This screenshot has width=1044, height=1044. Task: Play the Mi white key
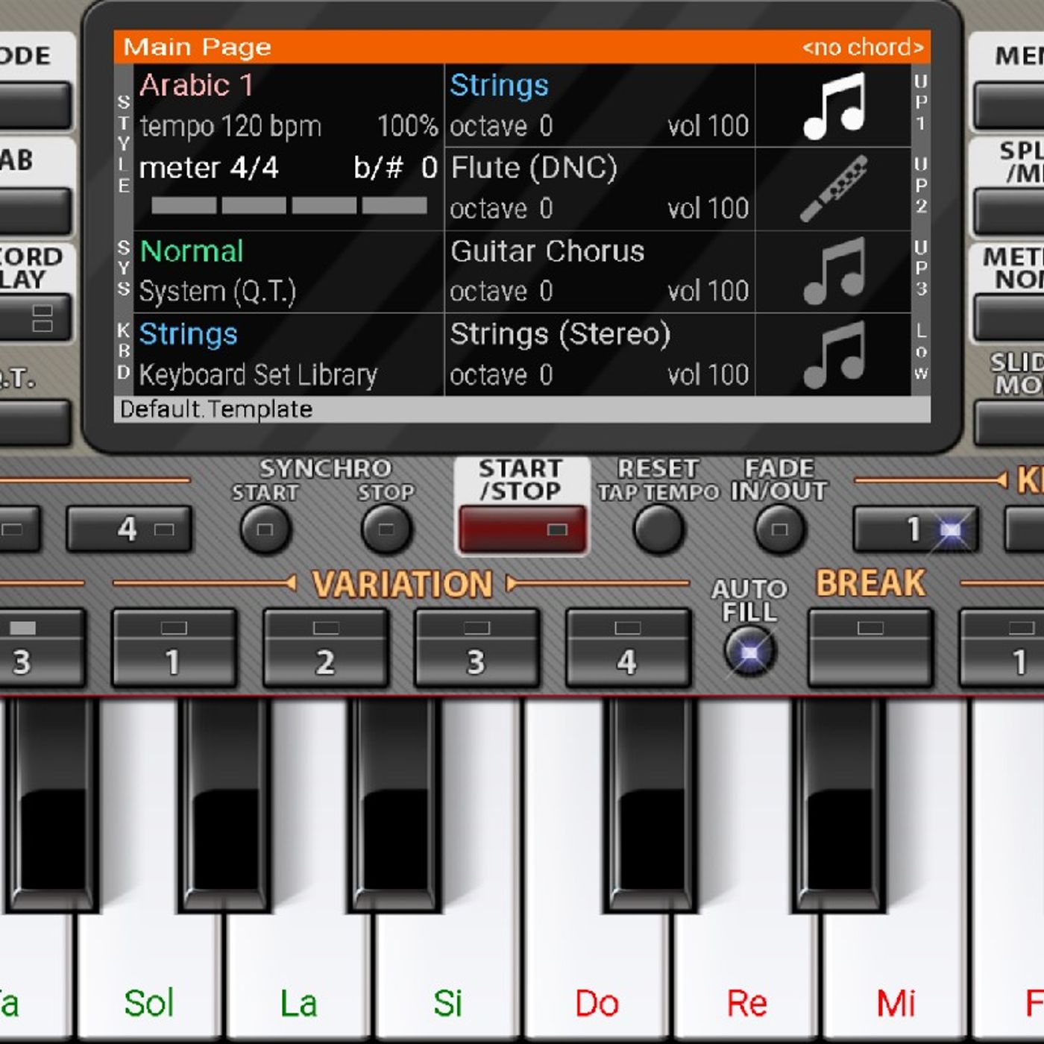(895, 977)
